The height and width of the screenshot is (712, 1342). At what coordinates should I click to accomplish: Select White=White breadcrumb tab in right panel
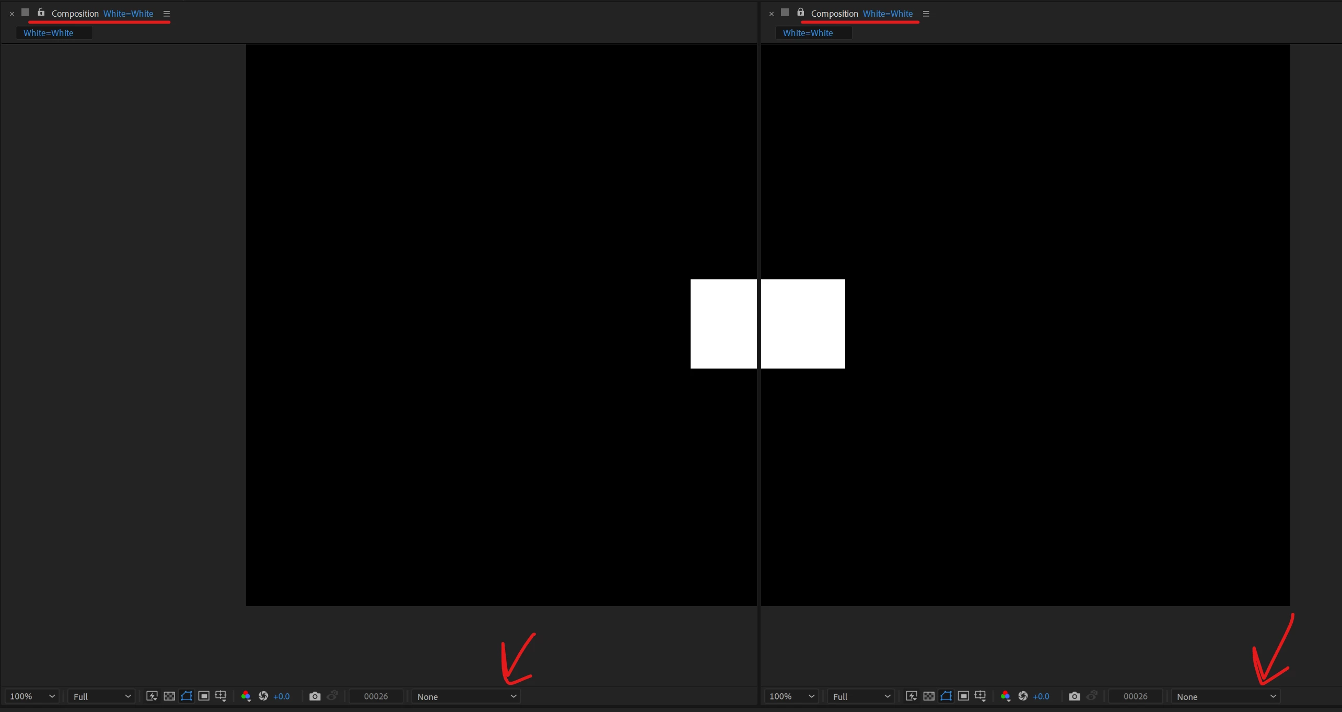pos(808,33)
